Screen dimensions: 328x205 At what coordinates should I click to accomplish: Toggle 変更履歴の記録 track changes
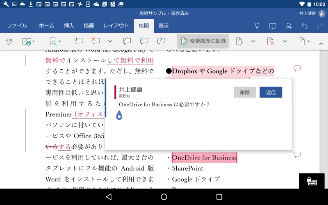coord(203,41)
